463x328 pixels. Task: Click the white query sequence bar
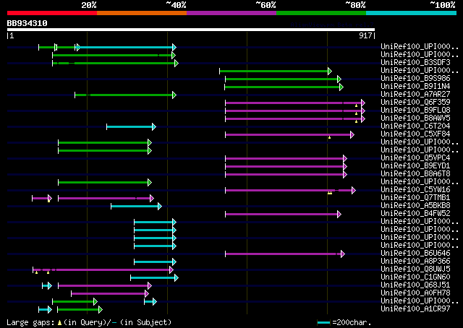click(191, 30)
